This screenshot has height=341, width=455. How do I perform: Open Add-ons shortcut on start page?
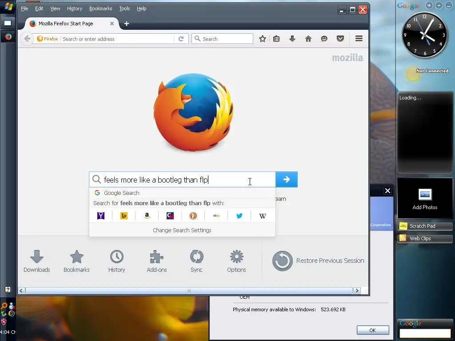coord(157,261)
